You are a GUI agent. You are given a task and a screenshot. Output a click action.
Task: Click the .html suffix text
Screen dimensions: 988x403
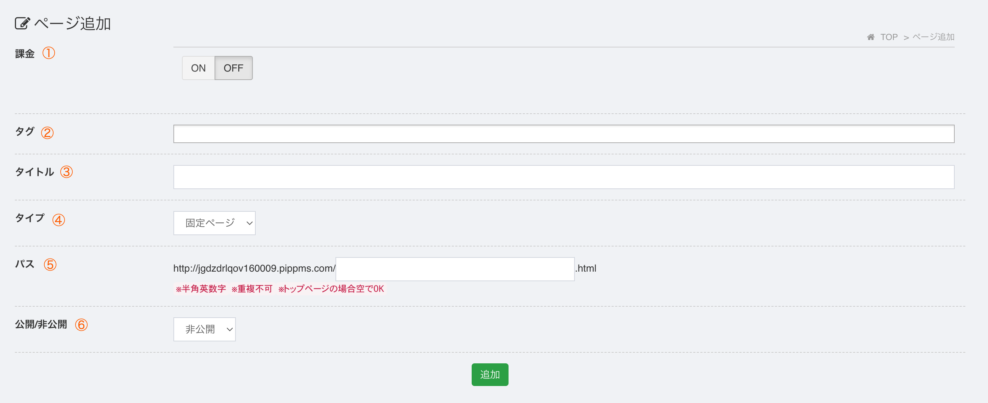[585, 268]
